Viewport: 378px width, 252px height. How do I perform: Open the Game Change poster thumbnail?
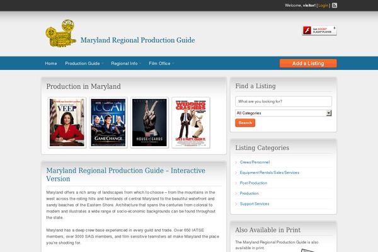[108, 122]
